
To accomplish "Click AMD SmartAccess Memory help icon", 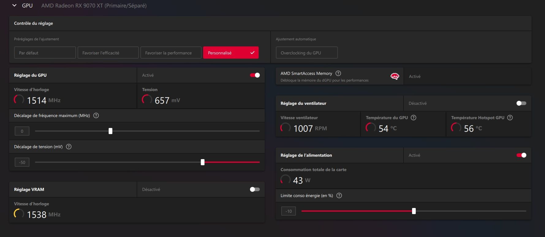I will 338,73.
